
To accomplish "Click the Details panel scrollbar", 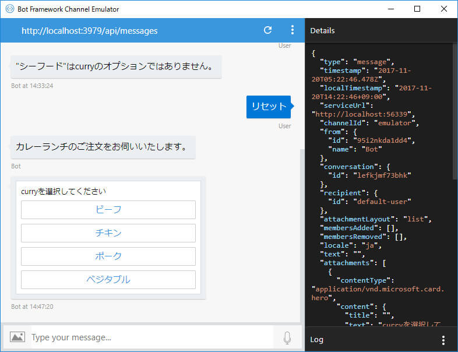I will click(x=455, y=111).
